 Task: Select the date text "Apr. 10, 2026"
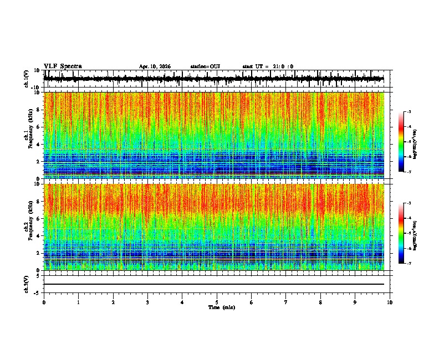click(155, 66)
